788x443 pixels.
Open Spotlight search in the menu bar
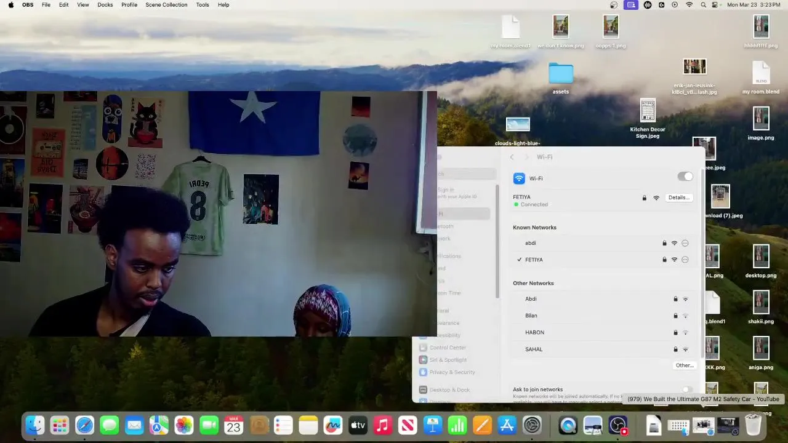point(702,4)
